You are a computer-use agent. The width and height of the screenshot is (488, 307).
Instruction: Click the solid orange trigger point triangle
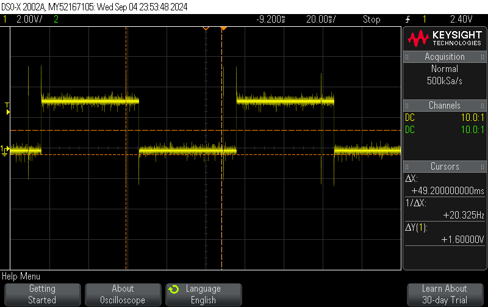[x=224, y=29]
